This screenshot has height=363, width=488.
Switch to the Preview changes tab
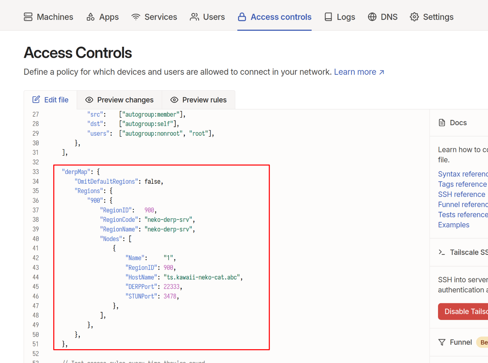[119, 100]
